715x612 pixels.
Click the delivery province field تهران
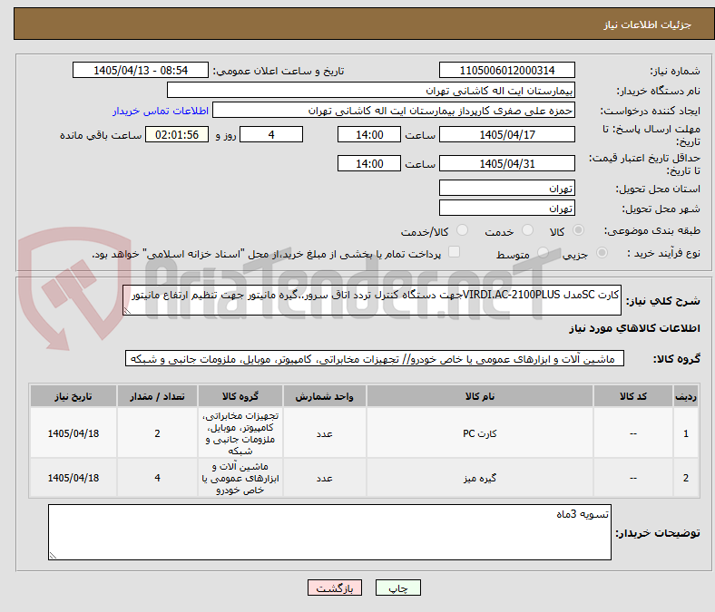[x=506, y=188]
